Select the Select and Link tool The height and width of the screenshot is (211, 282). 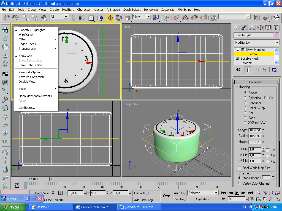[x=26, y=18]
